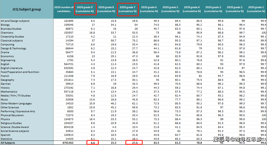The width and height of the screenshot is (267, 145).
Task: Click the 2020 grade 4 cumulative header
Action: [x=192, y=9]
